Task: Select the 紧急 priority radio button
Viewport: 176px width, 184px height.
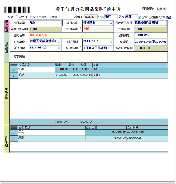Action: pyautogui.click(x=160, y=17)
